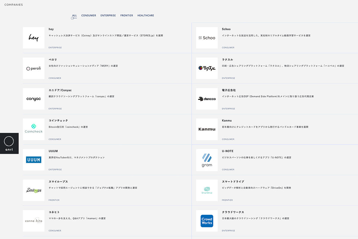The width and height of the screenshot is (358, 239).
Task: Click the COMPANIES section heading
Action: (13, 5)
